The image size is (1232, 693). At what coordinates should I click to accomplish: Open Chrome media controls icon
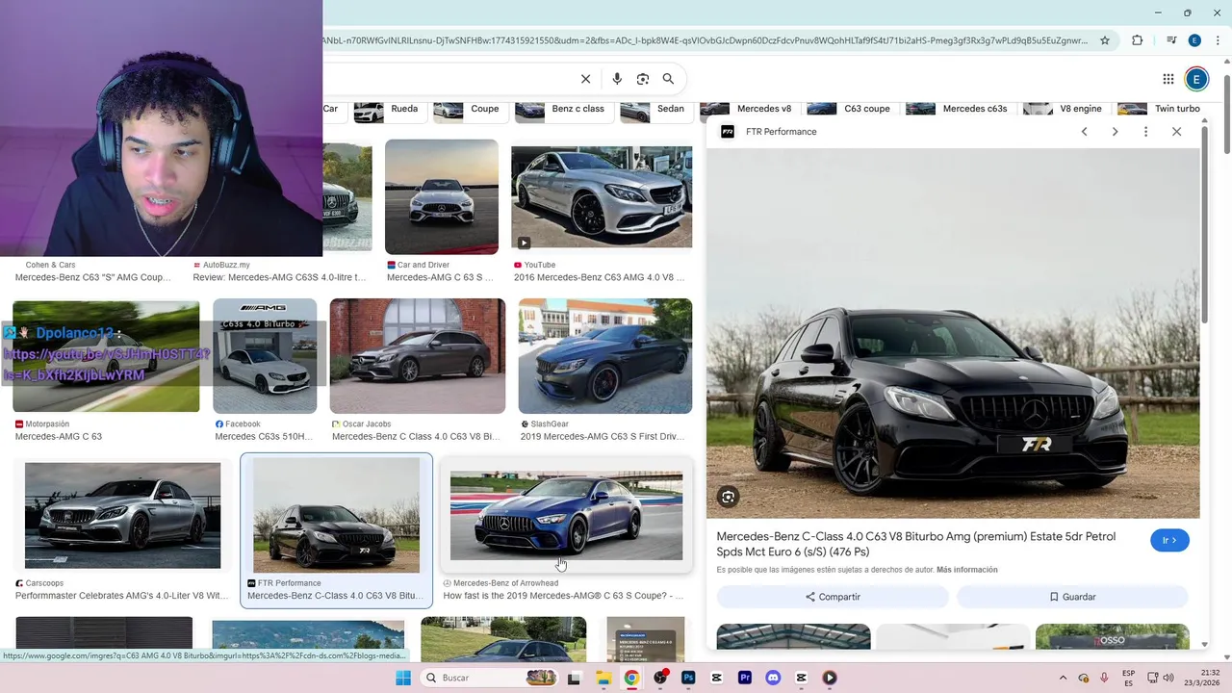click(x=1171, y=40)
